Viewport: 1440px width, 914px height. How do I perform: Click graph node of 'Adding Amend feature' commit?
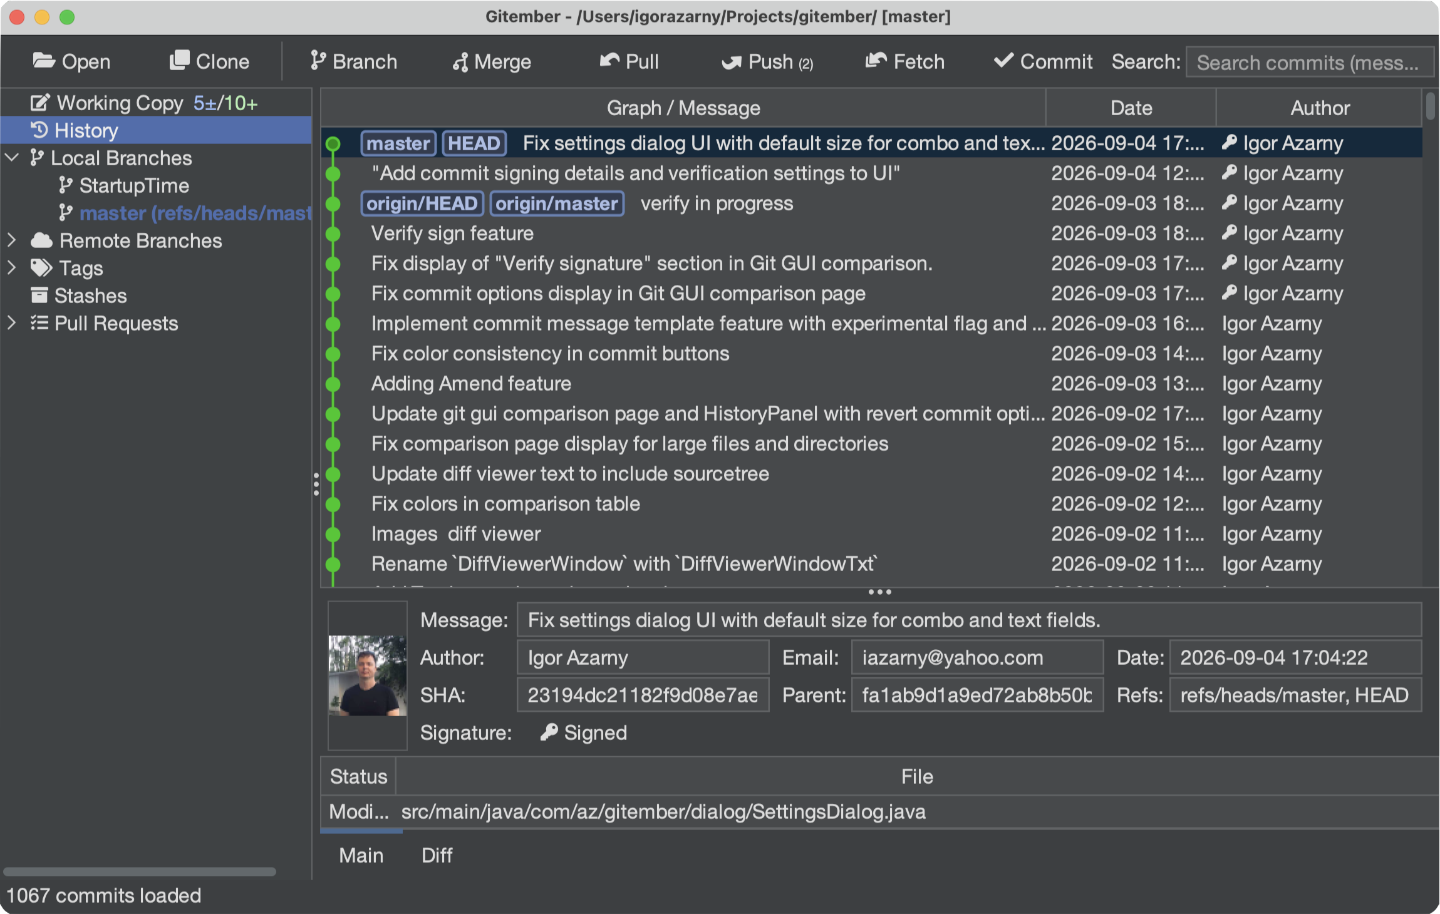click(x=333, y=384)
